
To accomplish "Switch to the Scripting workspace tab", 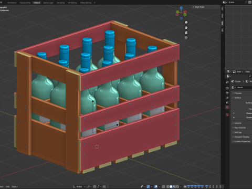I will pyautogui.click(x=61, y=3).
